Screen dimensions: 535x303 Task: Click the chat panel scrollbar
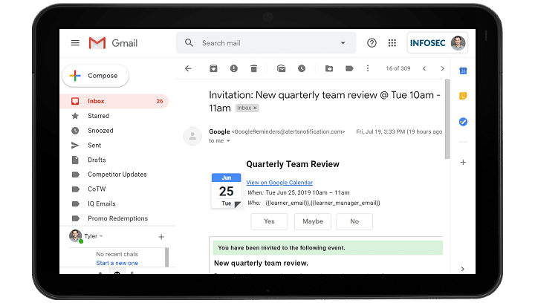[167, 258]
